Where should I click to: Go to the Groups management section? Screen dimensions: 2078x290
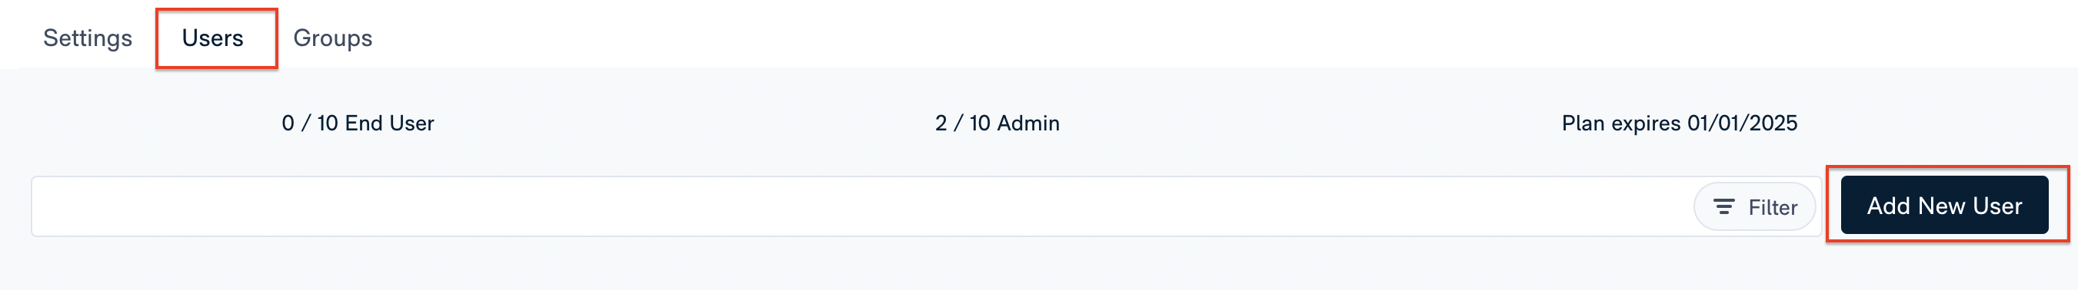click(332, 38)
